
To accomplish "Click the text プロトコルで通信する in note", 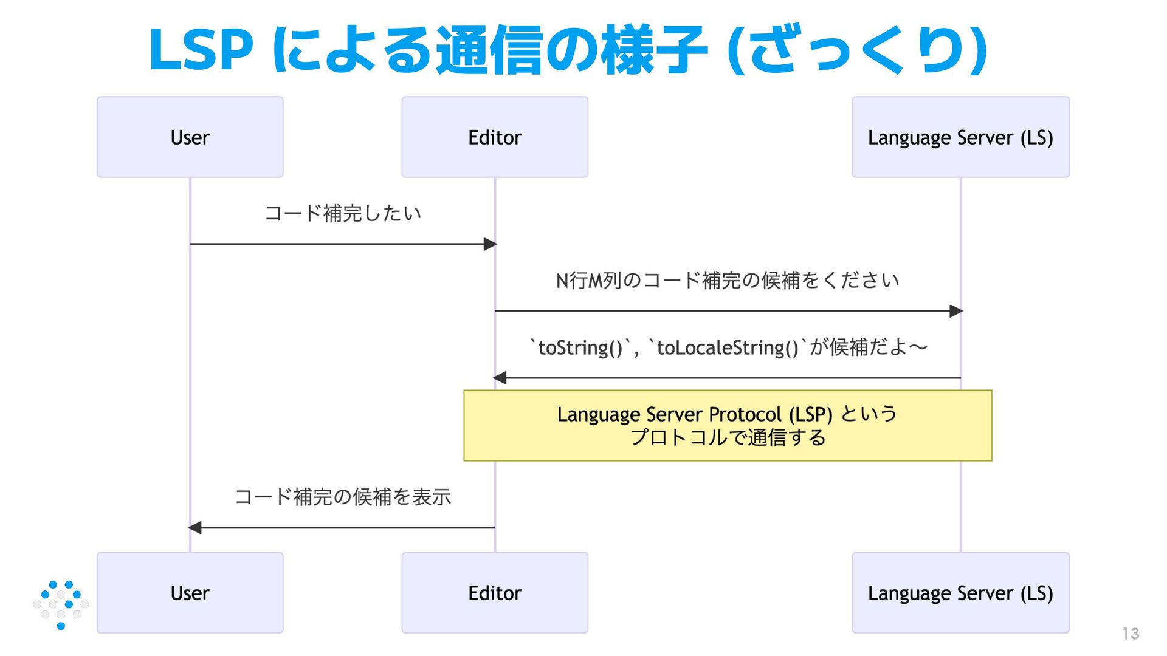I will click(x=727, y=437).
